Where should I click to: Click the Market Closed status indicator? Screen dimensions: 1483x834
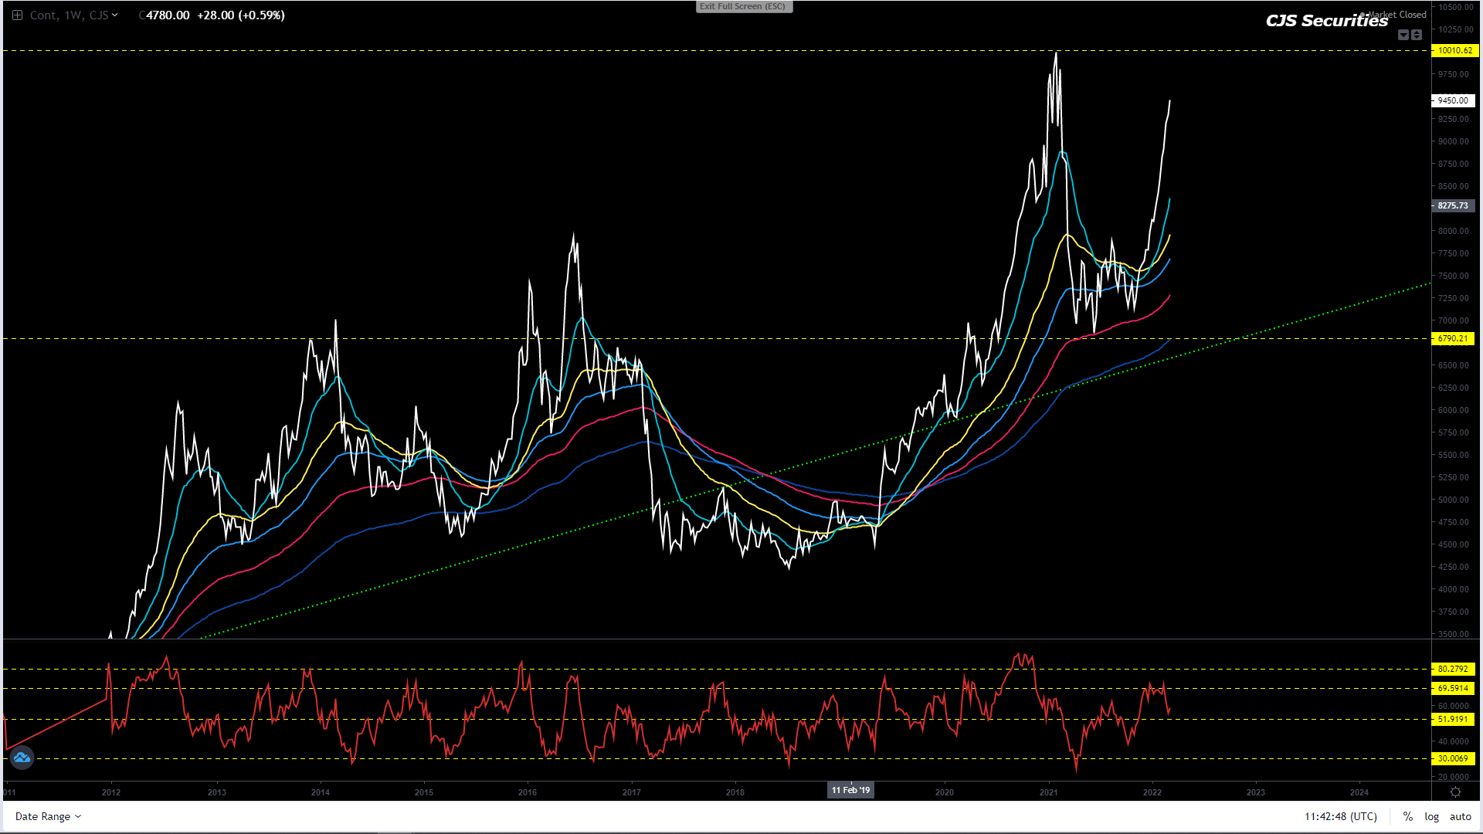click(x=1395, y=15)
